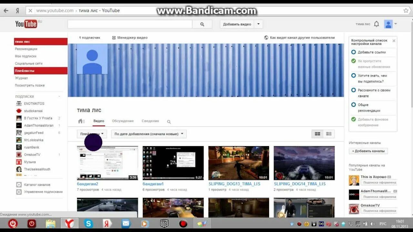Image resolution: width=413 pixels, height=232 pixels.
Task: Open Sleeping Dogs from taskbar
Action: coord(165,223)
